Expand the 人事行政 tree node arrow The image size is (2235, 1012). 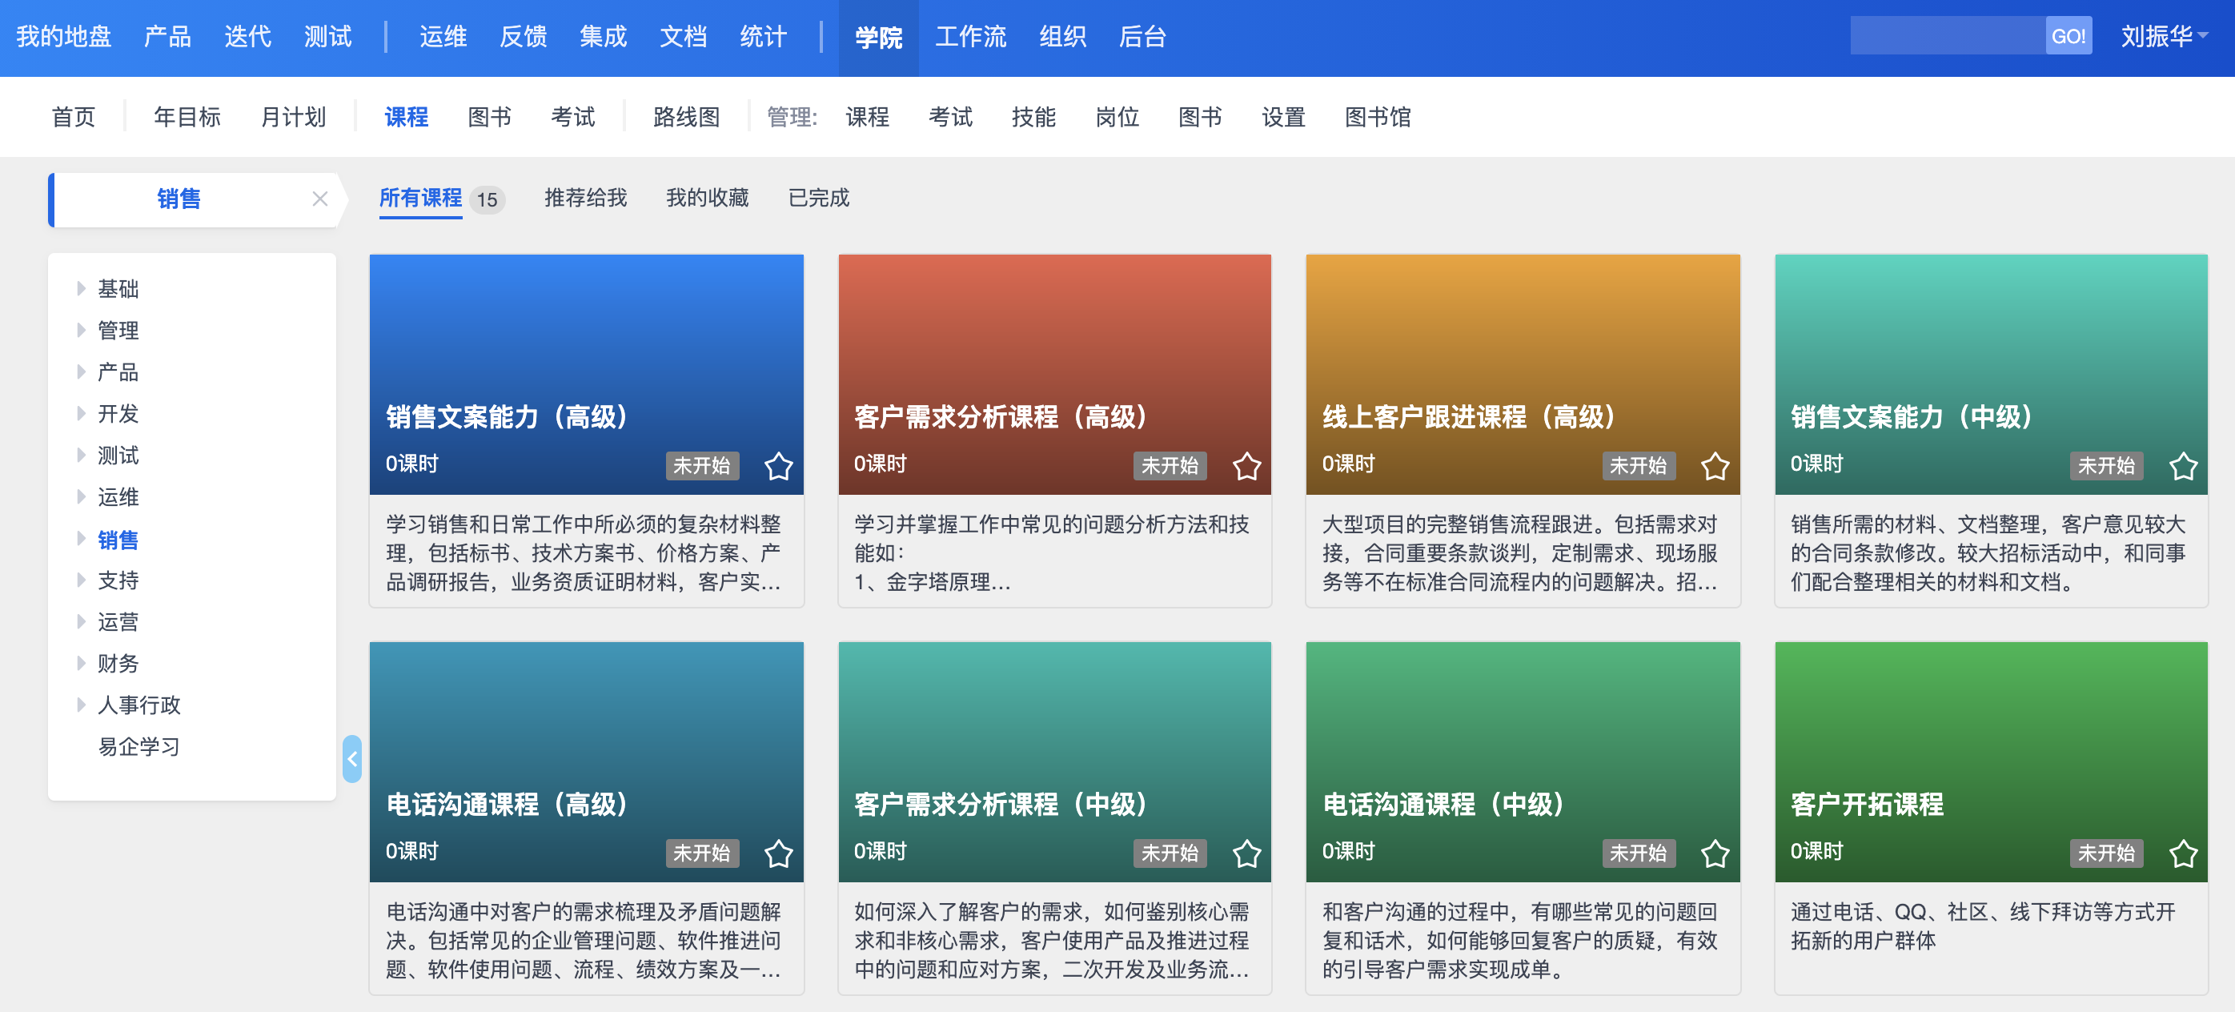[x=82, y=704]
